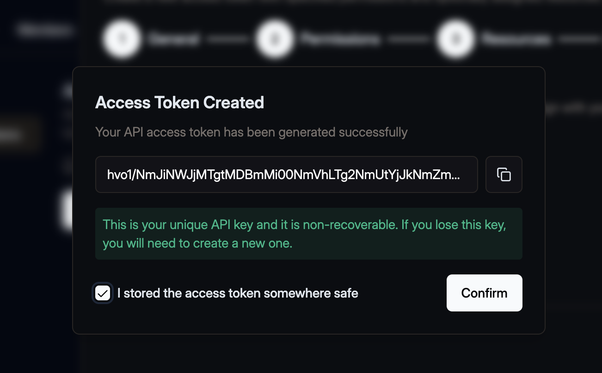This screenshot has width=602, height=373.
Task: Uncheck "I stored the access token somewhere safe"
Action: coord(102,293)
